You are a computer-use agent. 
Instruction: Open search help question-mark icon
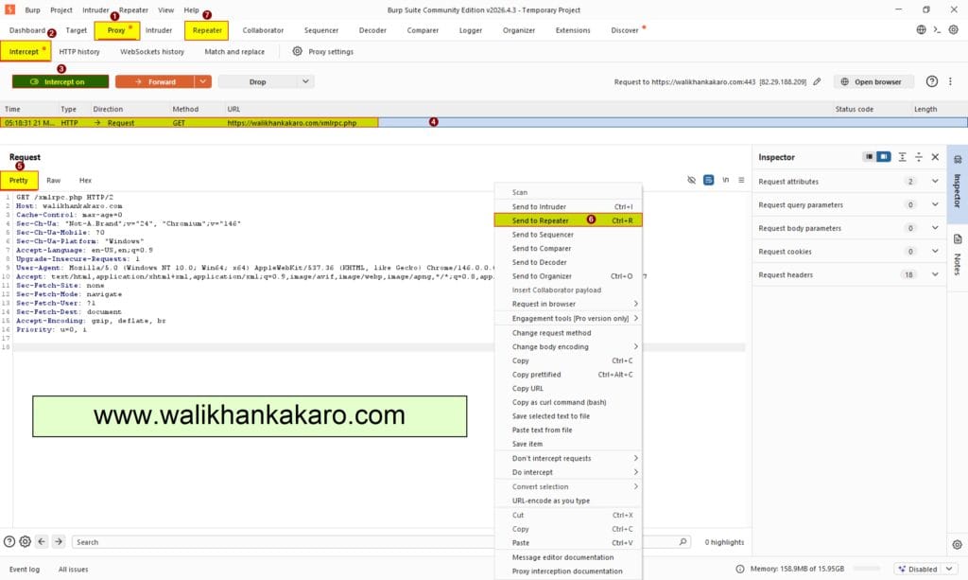click(x=9, y=542)
